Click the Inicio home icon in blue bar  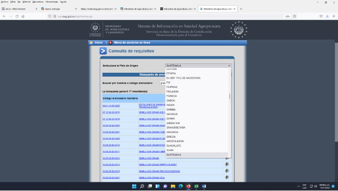91,43
